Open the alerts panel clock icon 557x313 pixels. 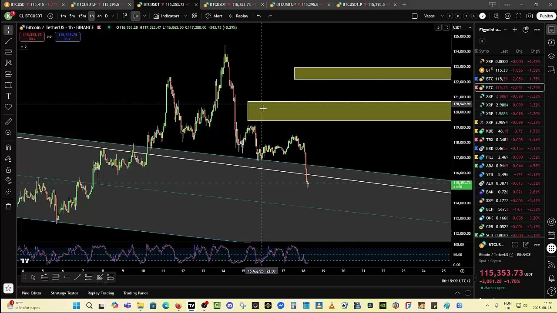pos(551,43)
